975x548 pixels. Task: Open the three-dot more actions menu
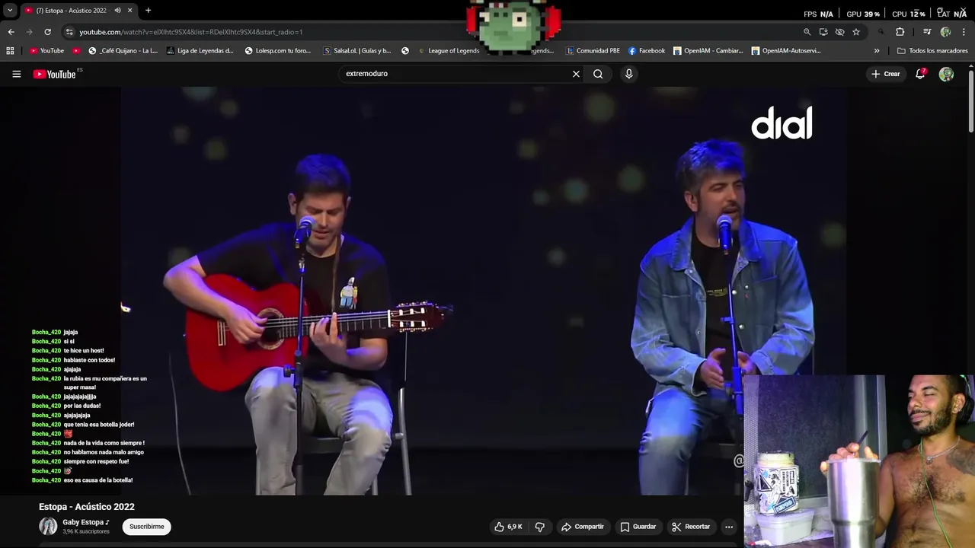pyautogui.click(x=729, y=527)
